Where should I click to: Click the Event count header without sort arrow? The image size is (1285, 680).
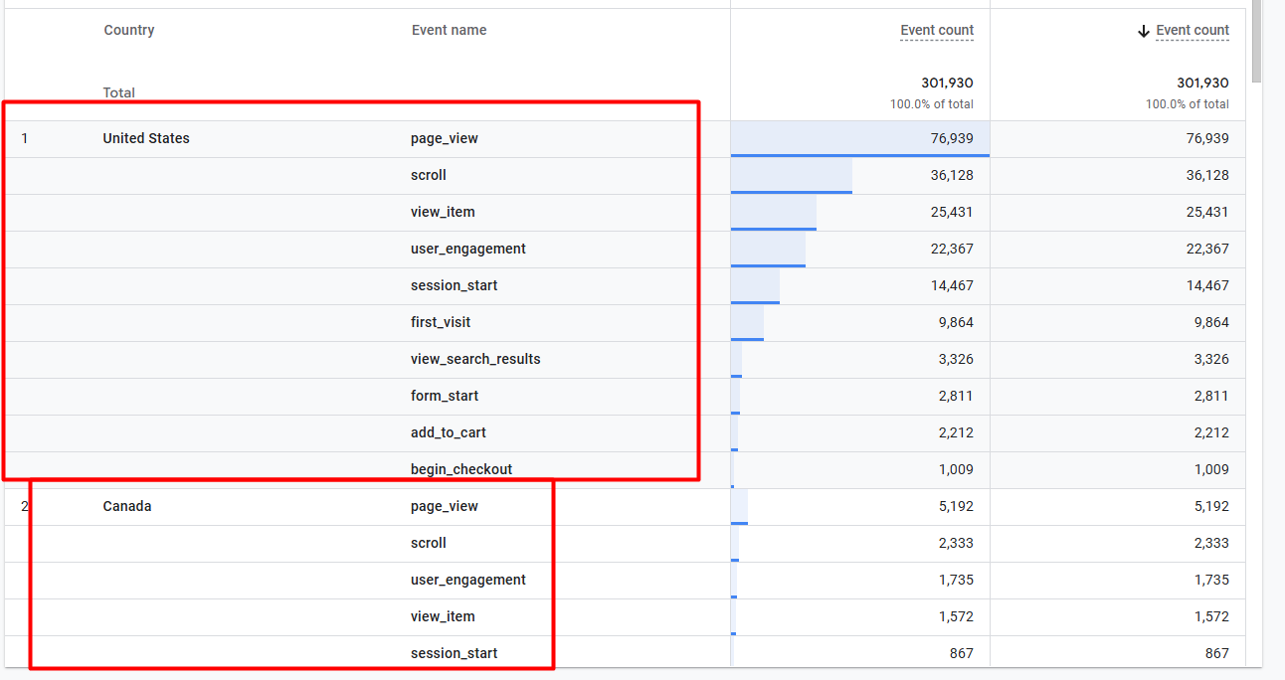[x=937, y=30]
